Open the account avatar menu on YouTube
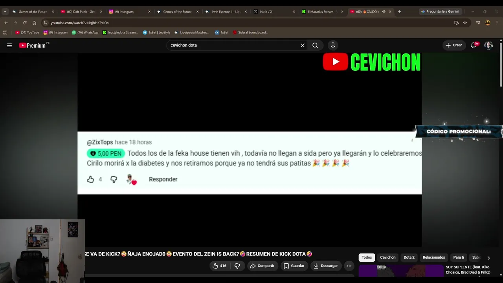Viewport: 503px width, 283px height. click(488, 45)
